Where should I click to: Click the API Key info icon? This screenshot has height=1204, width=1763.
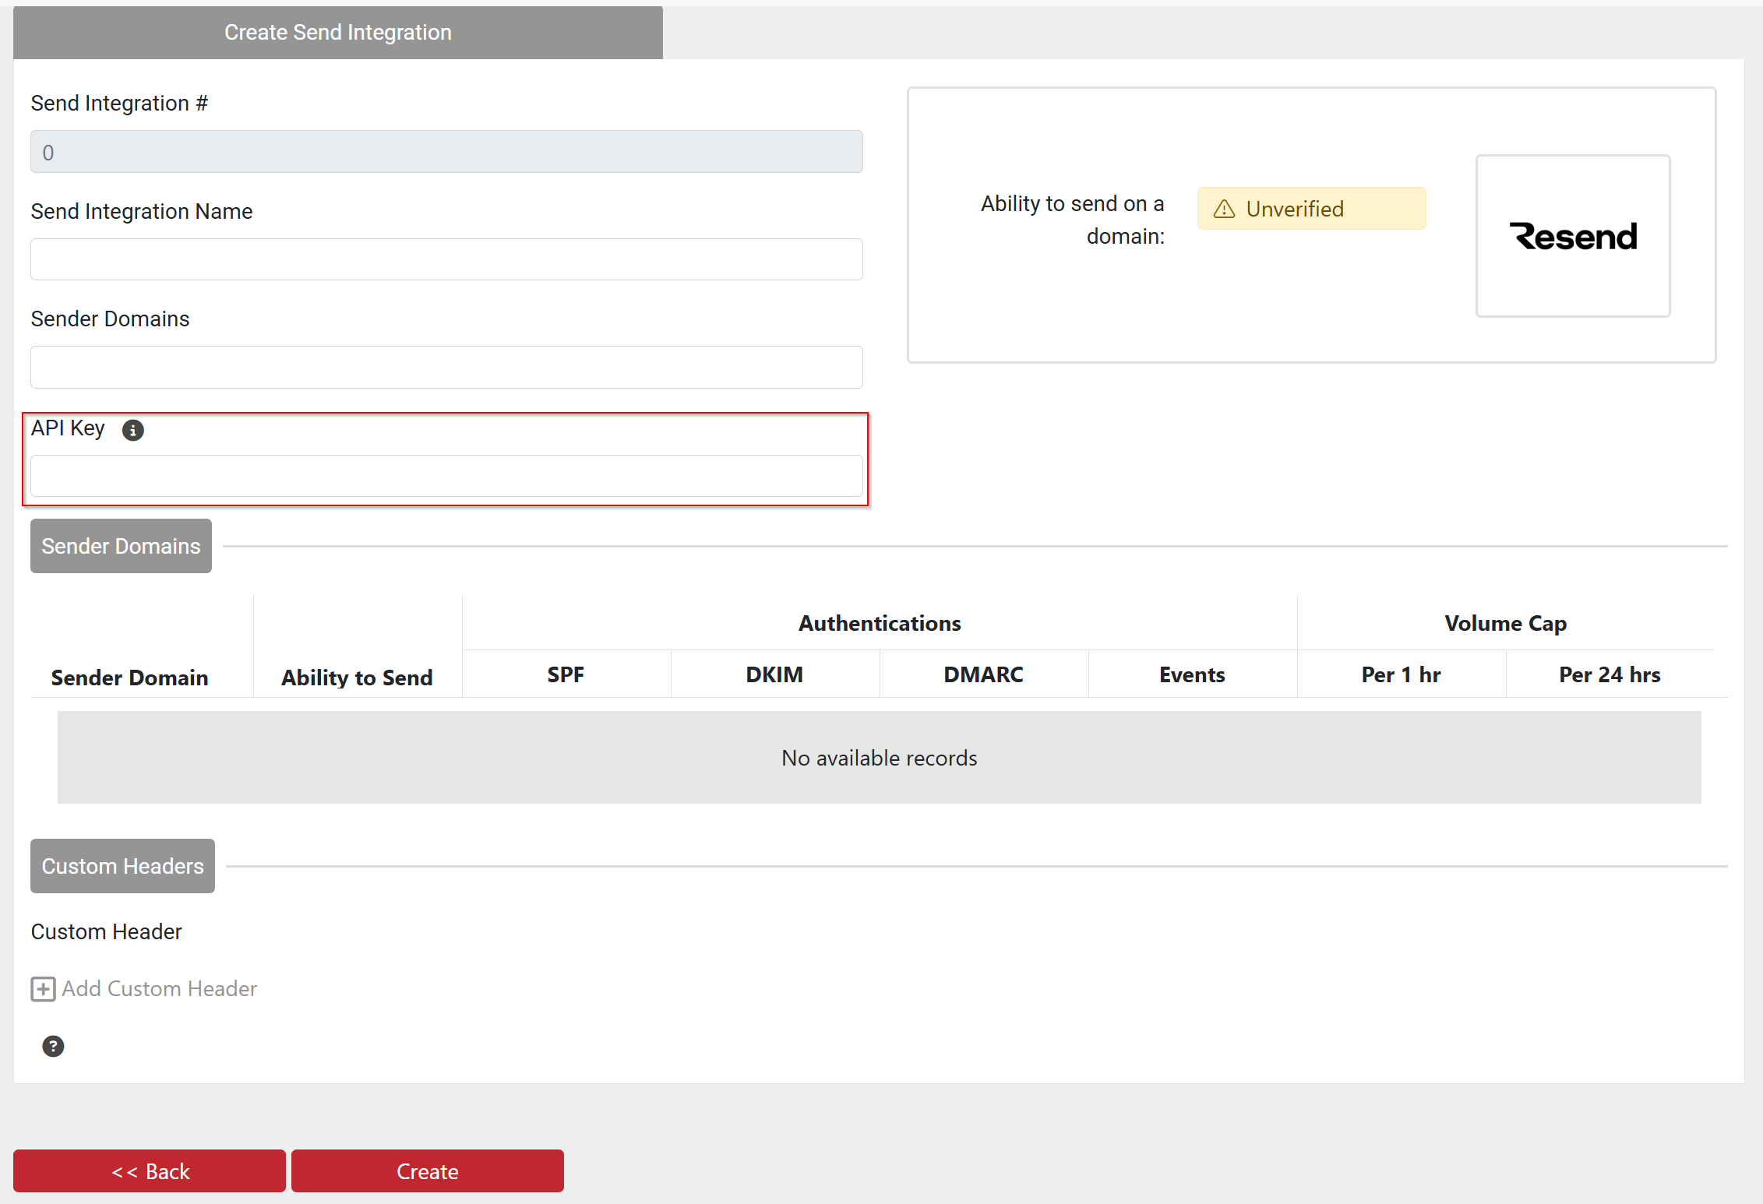133,430
